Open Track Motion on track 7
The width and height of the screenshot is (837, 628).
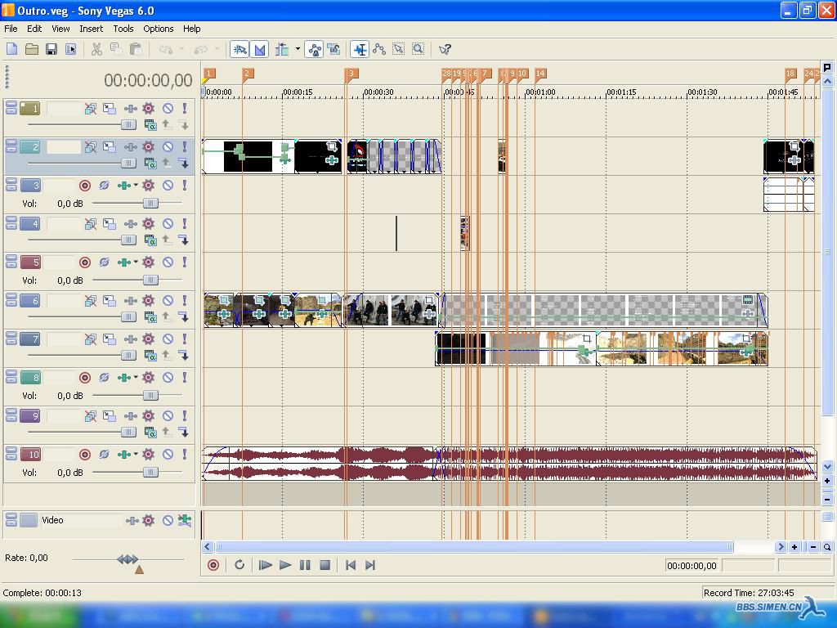pyautogui.click(x=110, y=339)
